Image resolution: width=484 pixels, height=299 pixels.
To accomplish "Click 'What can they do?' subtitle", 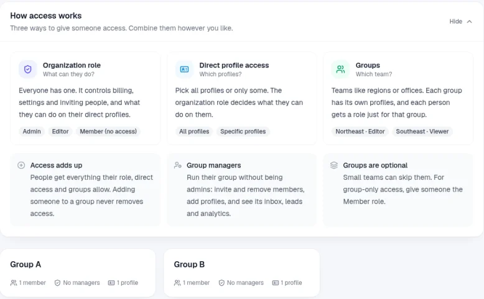I will point(68,74).
